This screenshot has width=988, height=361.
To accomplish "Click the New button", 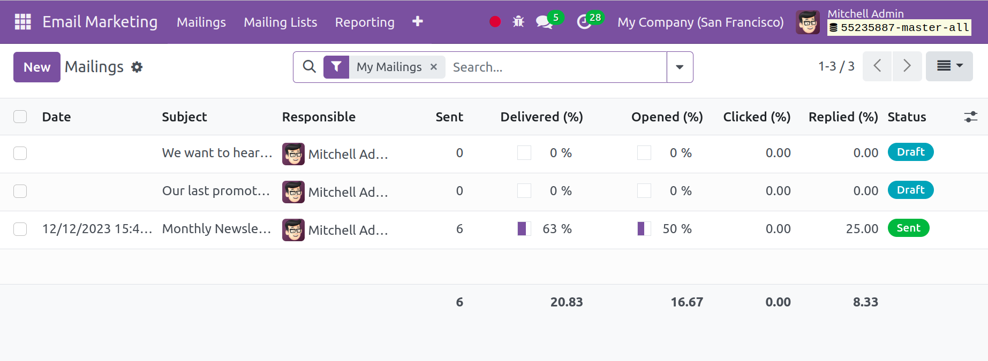I will click(36, 67).
